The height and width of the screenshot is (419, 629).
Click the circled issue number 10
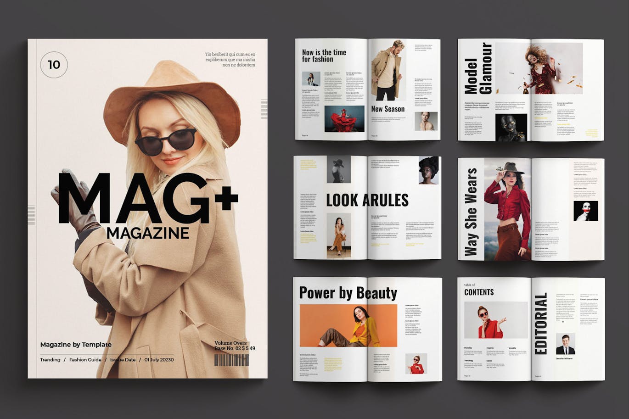tap(54, 65)
